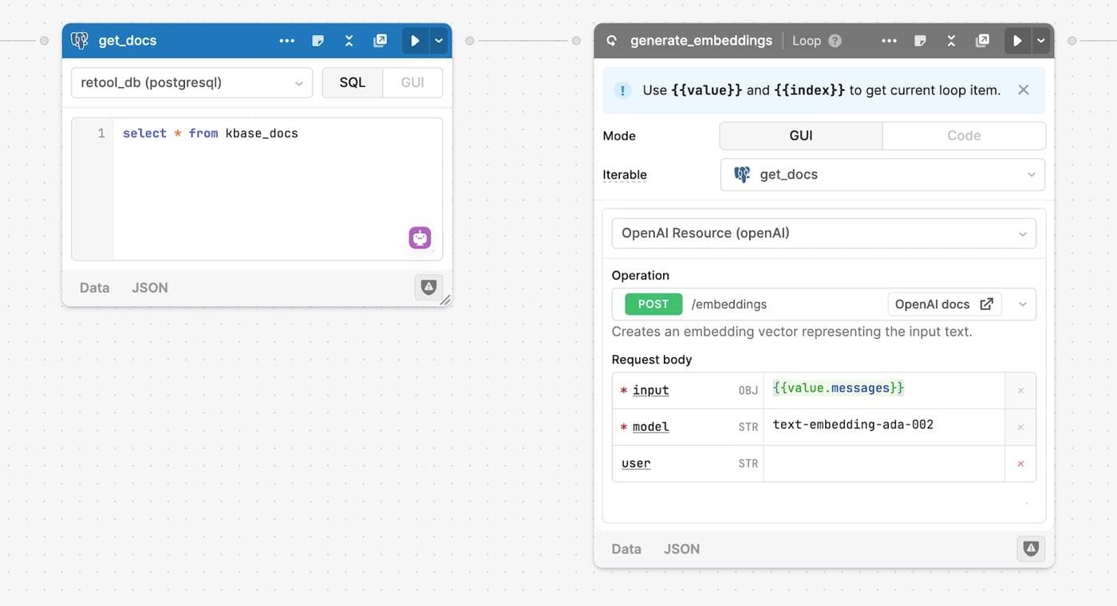Run the get_docs block
This screenshot has width=1117, height=606.
[x=415, y=41]
